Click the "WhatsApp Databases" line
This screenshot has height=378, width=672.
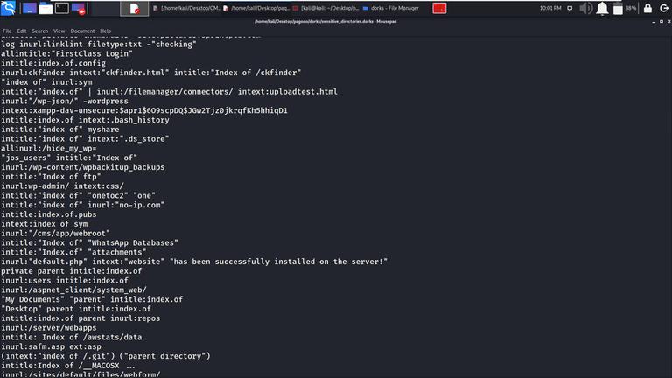(x=89, y=242)
